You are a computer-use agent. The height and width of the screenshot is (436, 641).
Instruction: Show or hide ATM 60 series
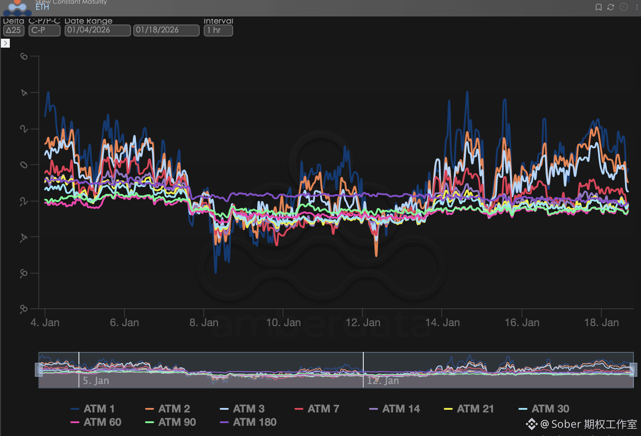tap(96, 422)
